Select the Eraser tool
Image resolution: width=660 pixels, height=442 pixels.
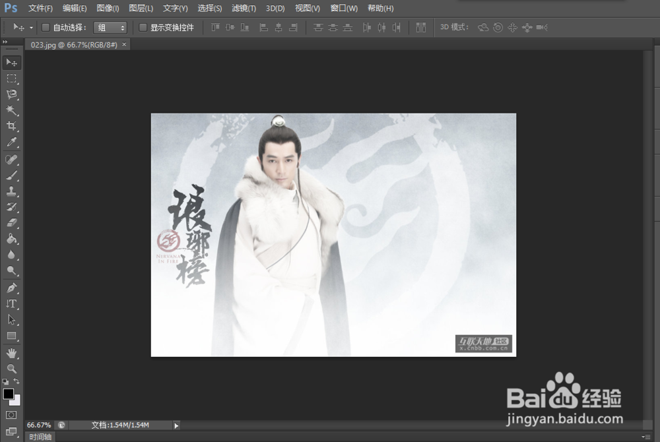coord(11,223)
